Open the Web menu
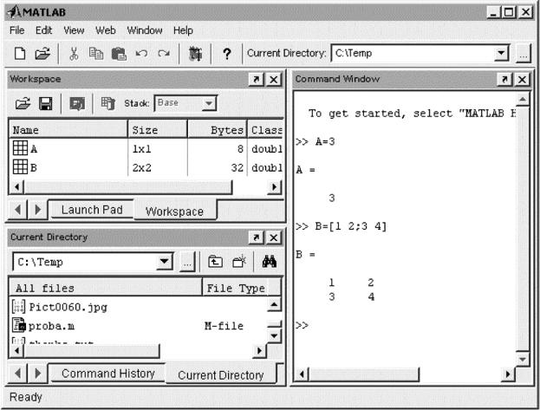The height and width of the screenshot is (410, 540). click(106, 30)
